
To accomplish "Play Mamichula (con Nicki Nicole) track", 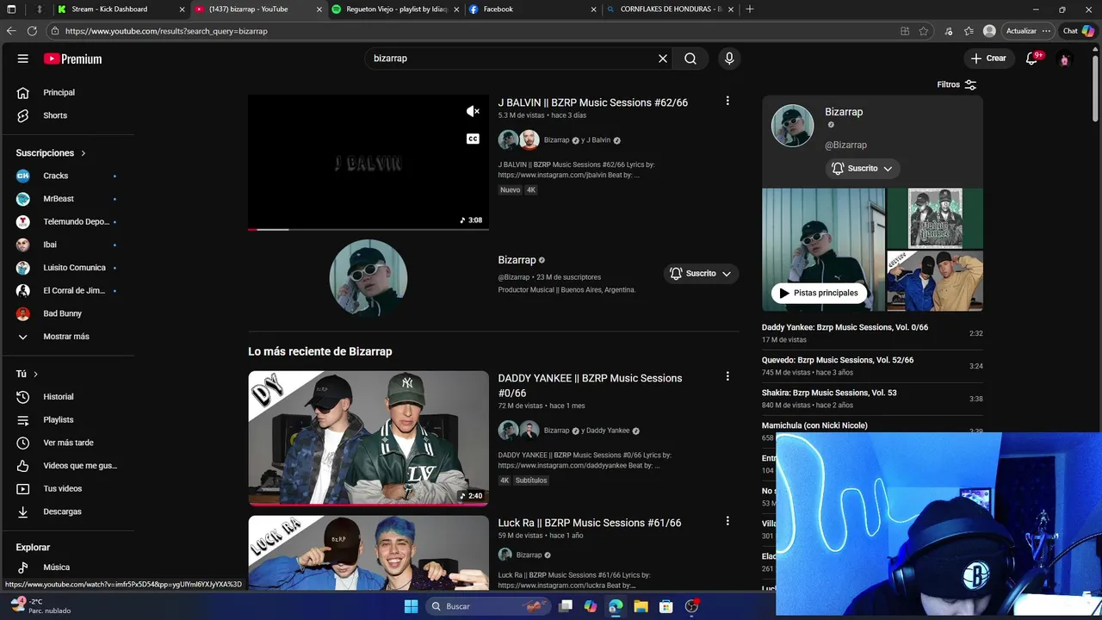I will pyautogui.click(x=814, y=425).
